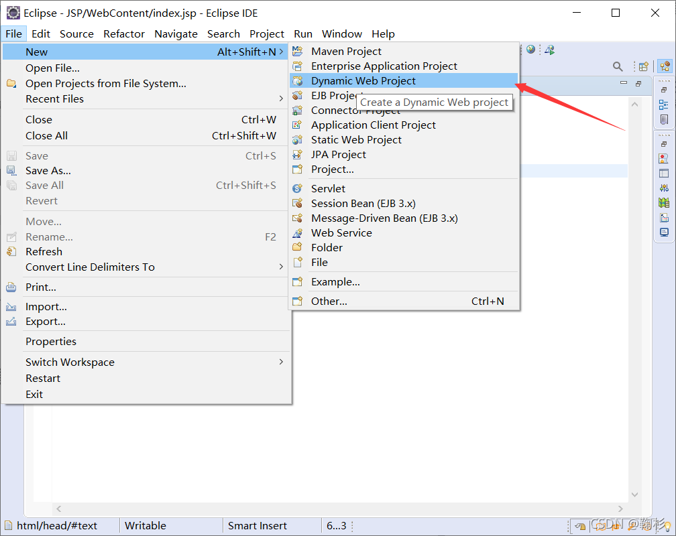Viewport: 676px width, 536px height.
Task: Expand the Switch Workspace submenu
Action: click(x=281, y=362)
